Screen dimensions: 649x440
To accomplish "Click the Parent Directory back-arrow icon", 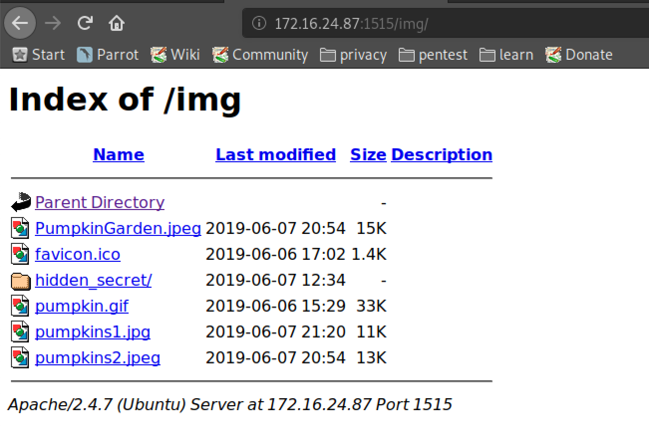I will point(21,202).
